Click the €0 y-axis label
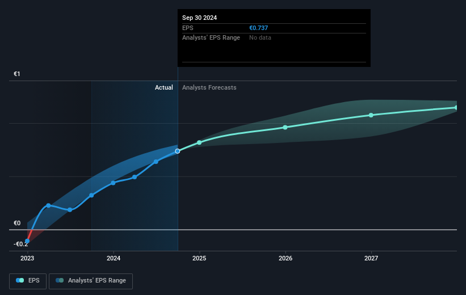Screen dimensions: 466x295 (x=17, y=223)
